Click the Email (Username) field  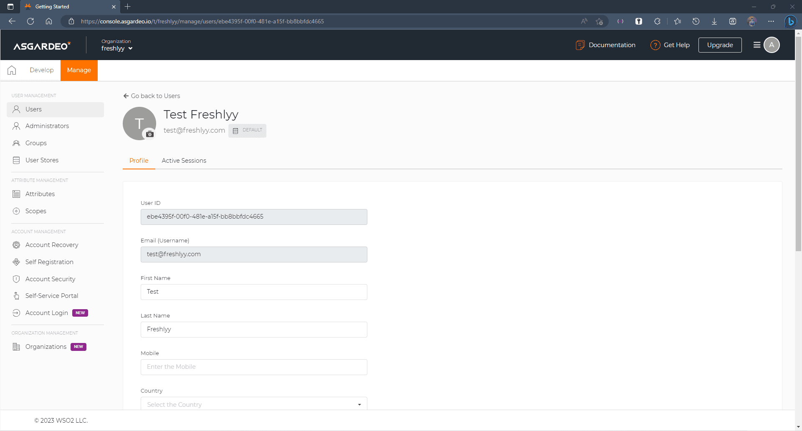click(254, 255)
